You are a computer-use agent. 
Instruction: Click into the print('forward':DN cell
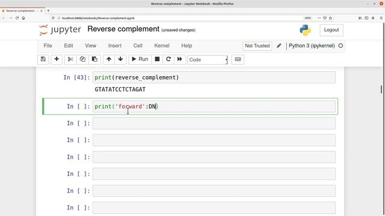(214, 106)
